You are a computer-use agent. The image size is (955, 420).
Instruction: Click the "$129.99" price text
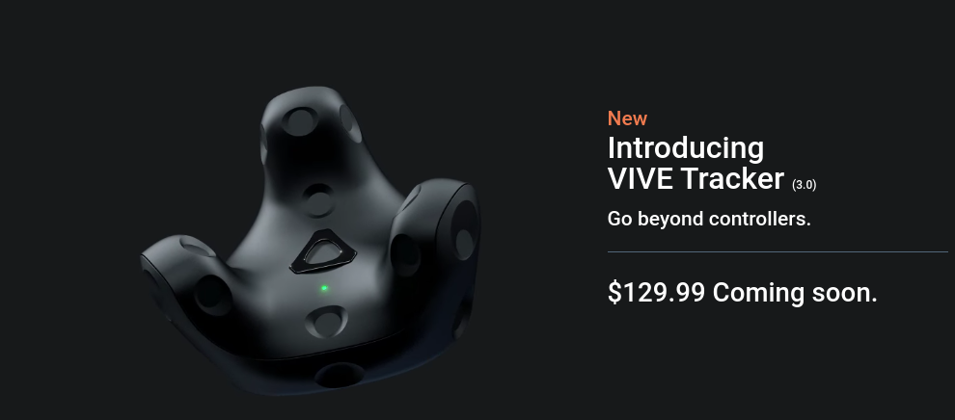pos(656,293)
